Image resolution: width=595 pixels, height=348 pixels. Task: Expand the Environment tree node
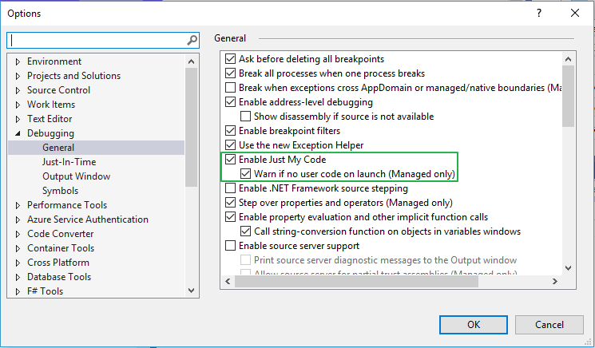click(18, 61)
